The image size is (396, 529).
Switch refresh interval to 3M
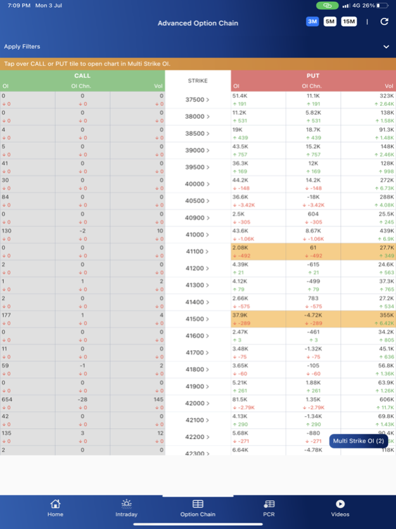tap(312, 22)
